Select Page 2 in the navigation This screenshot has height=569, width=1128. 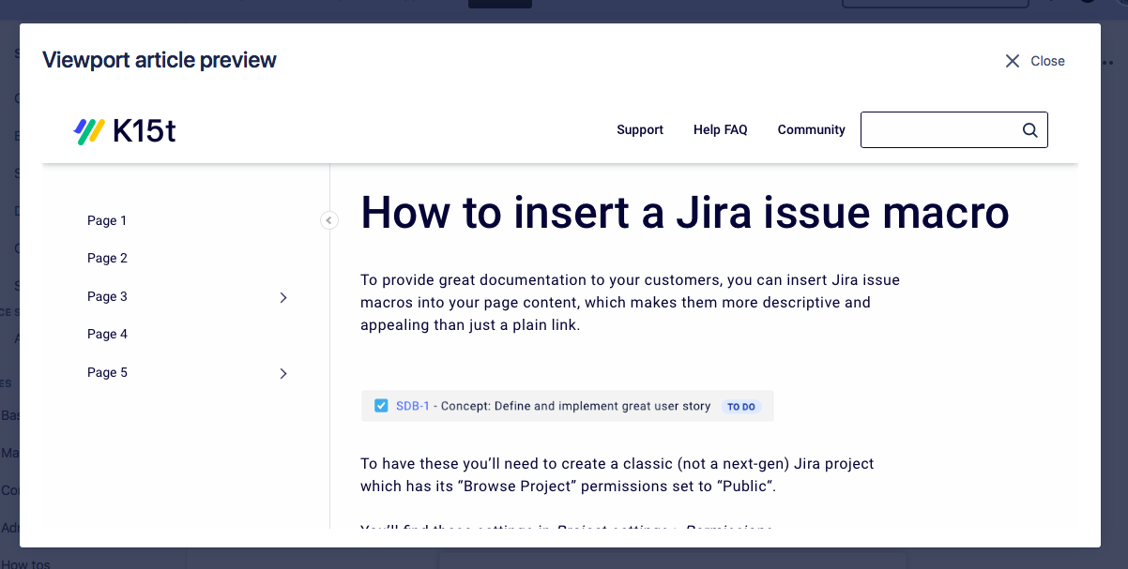click(x=107, y=259)
